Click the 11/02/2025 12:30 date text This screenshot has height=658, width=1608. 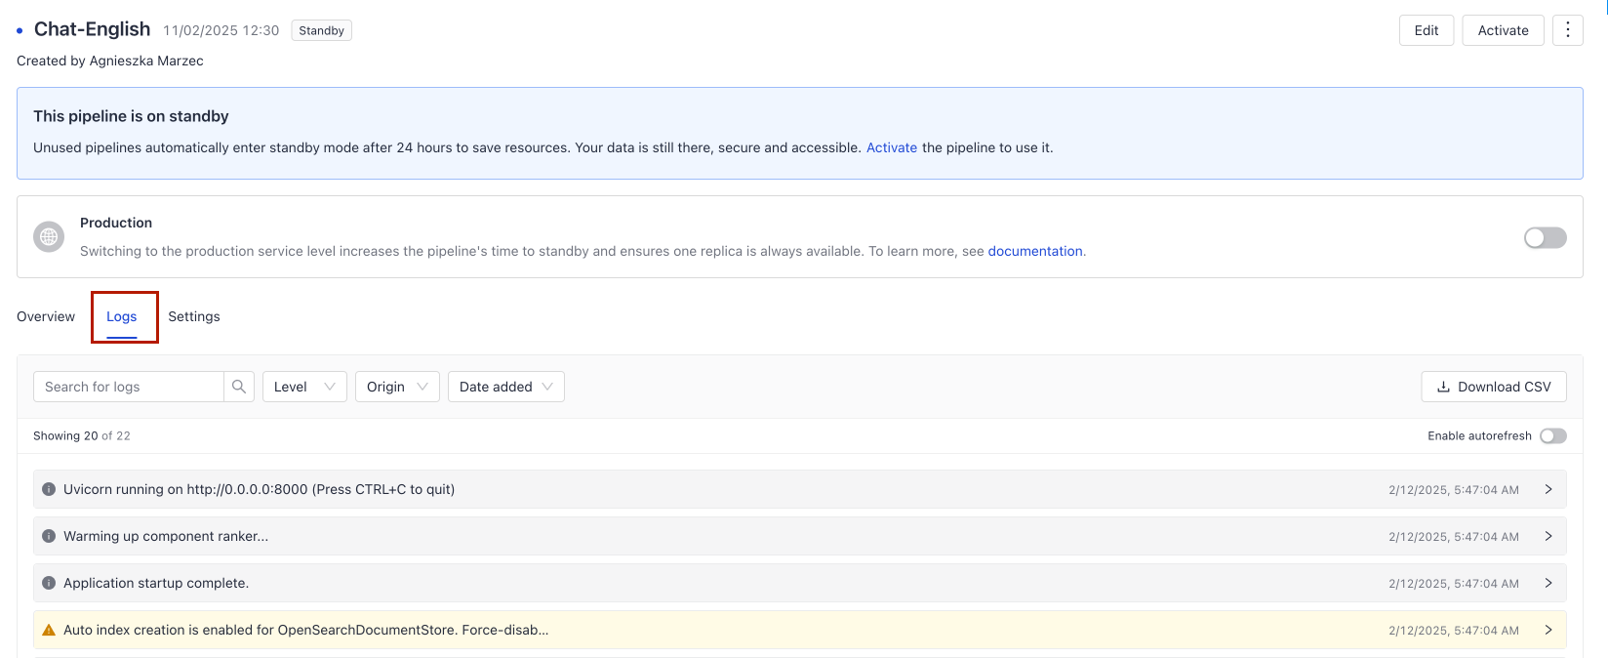click(221, 30)
